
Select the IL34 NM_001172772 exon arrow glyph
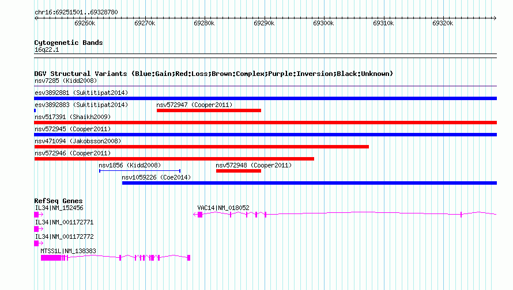[x=39, y=243]
